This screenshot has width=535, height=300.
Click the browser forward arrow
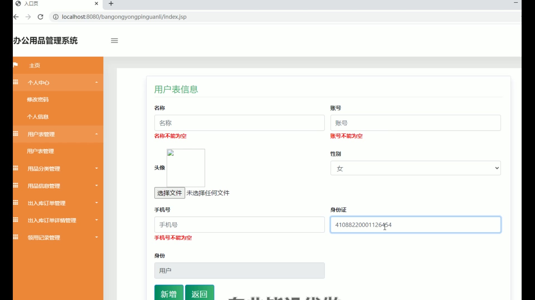tap(28, 17)
